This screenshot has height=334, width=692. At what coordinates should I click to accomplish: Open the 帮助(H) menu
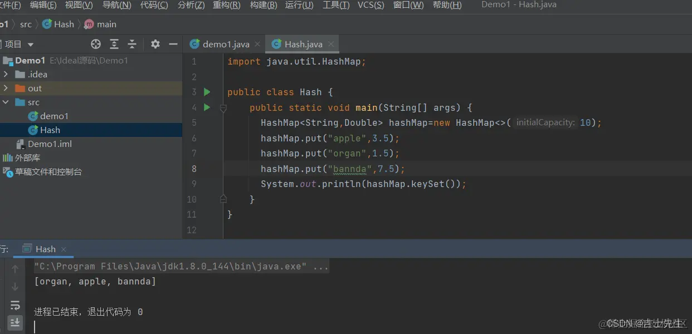[447, 5]
